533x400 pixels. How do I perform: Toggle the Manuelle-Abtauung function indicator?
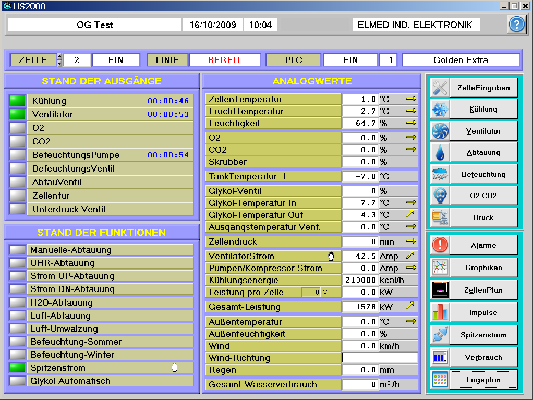17,250
